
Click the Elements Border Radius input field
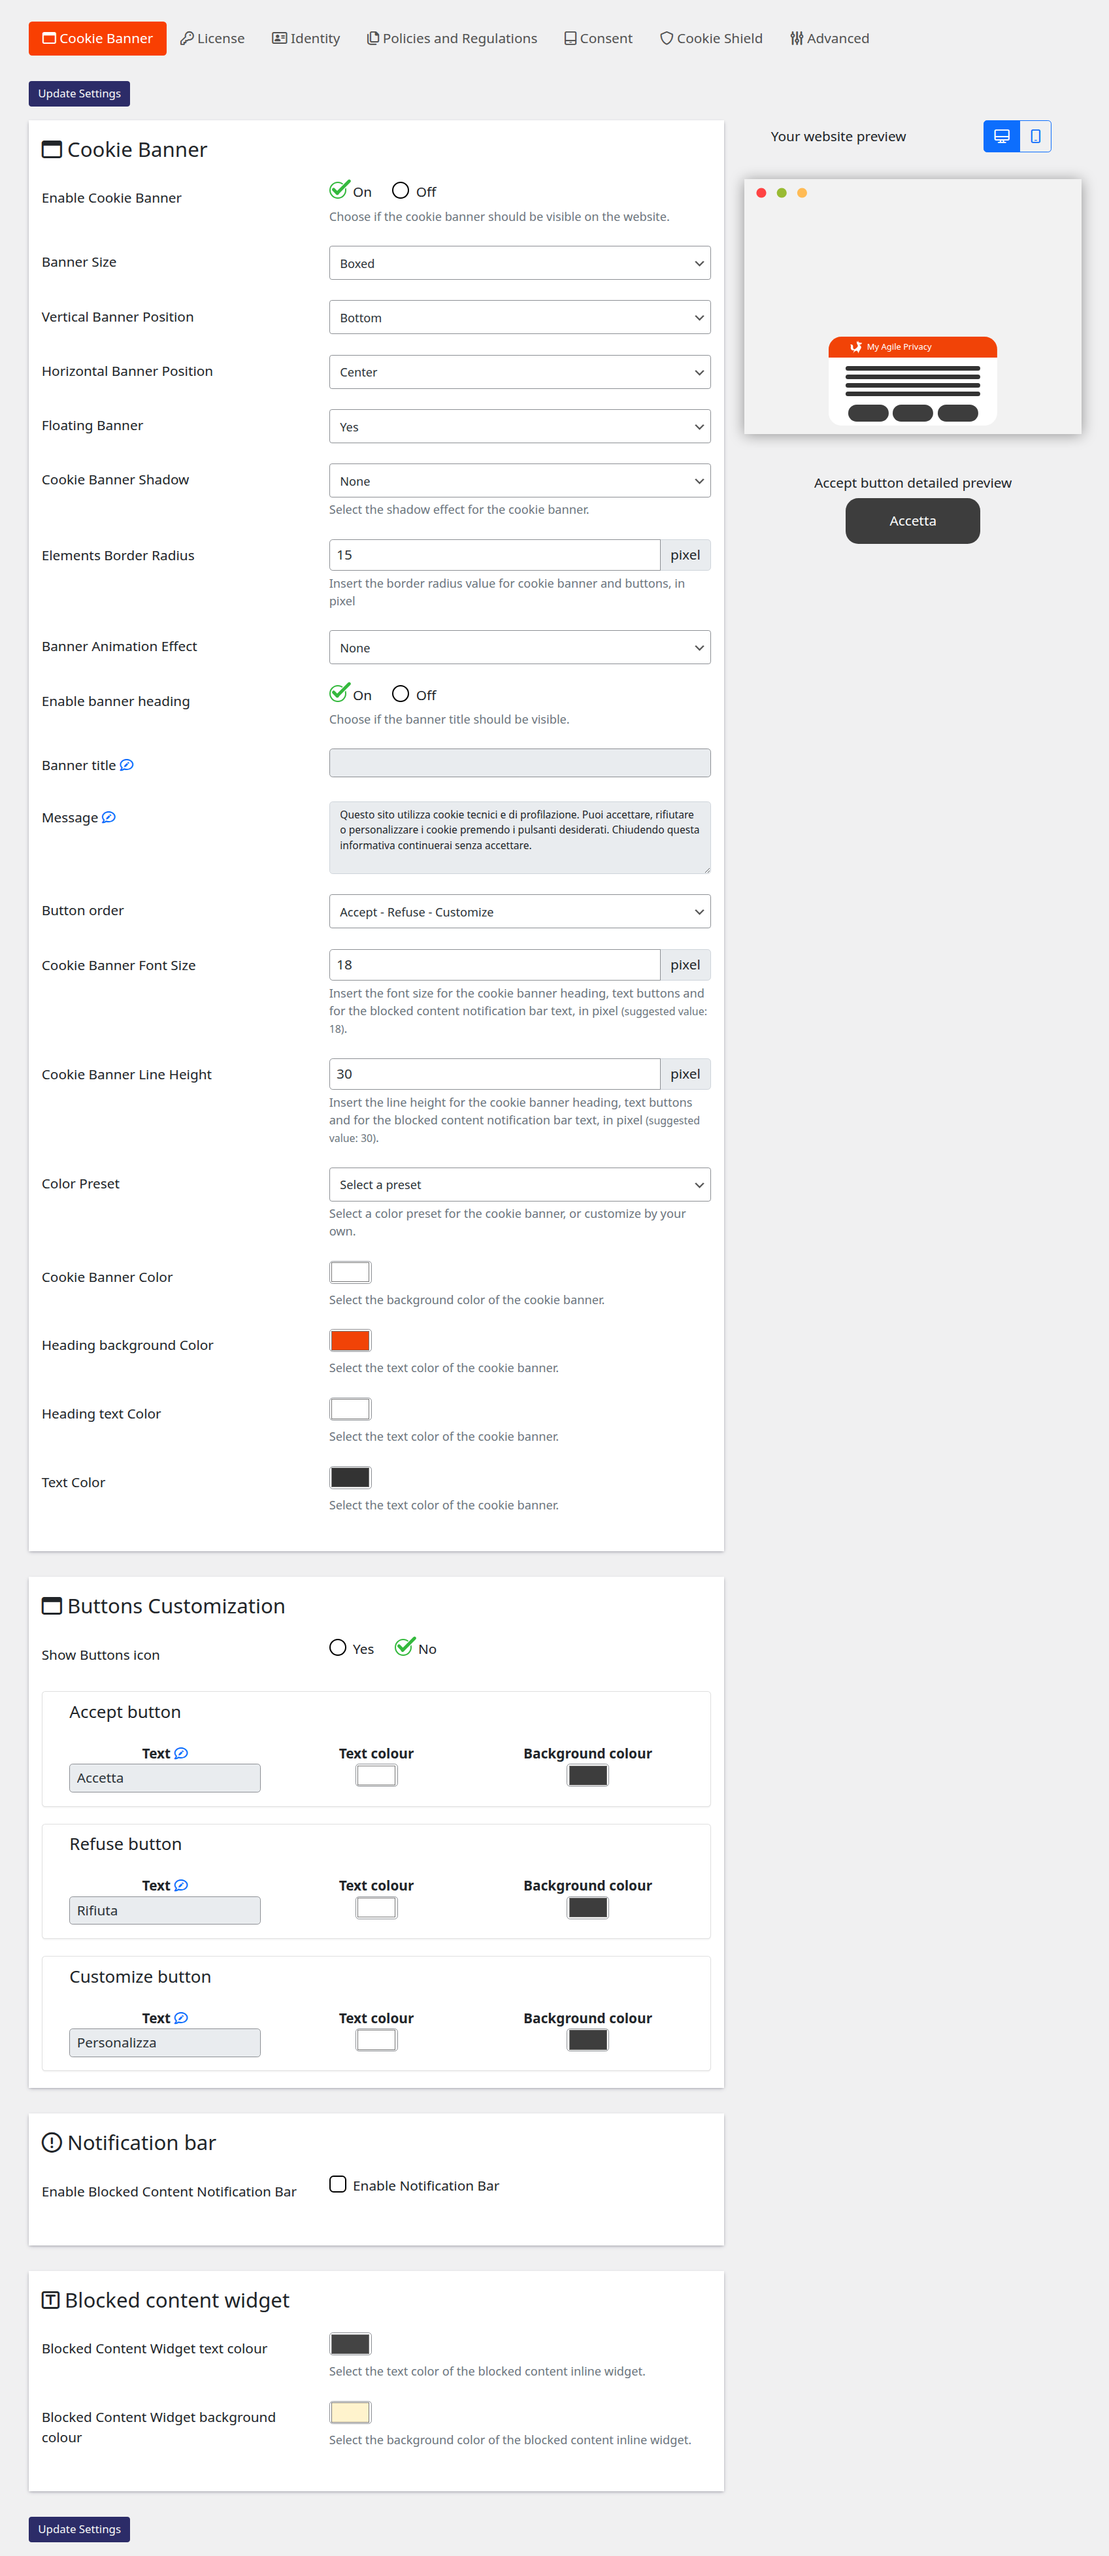494,554
